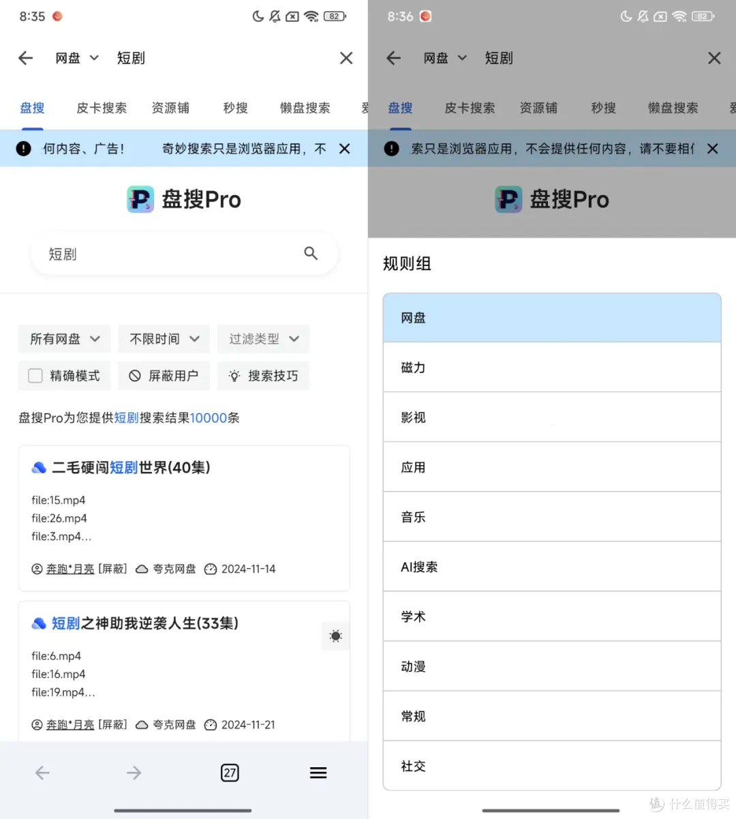This screenshot has height=819, width=736.
Task: Switch to 秒搜 tab on right screen
Action: (604, 108)
